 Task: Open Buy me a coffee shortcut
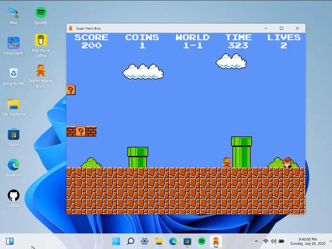41,46
